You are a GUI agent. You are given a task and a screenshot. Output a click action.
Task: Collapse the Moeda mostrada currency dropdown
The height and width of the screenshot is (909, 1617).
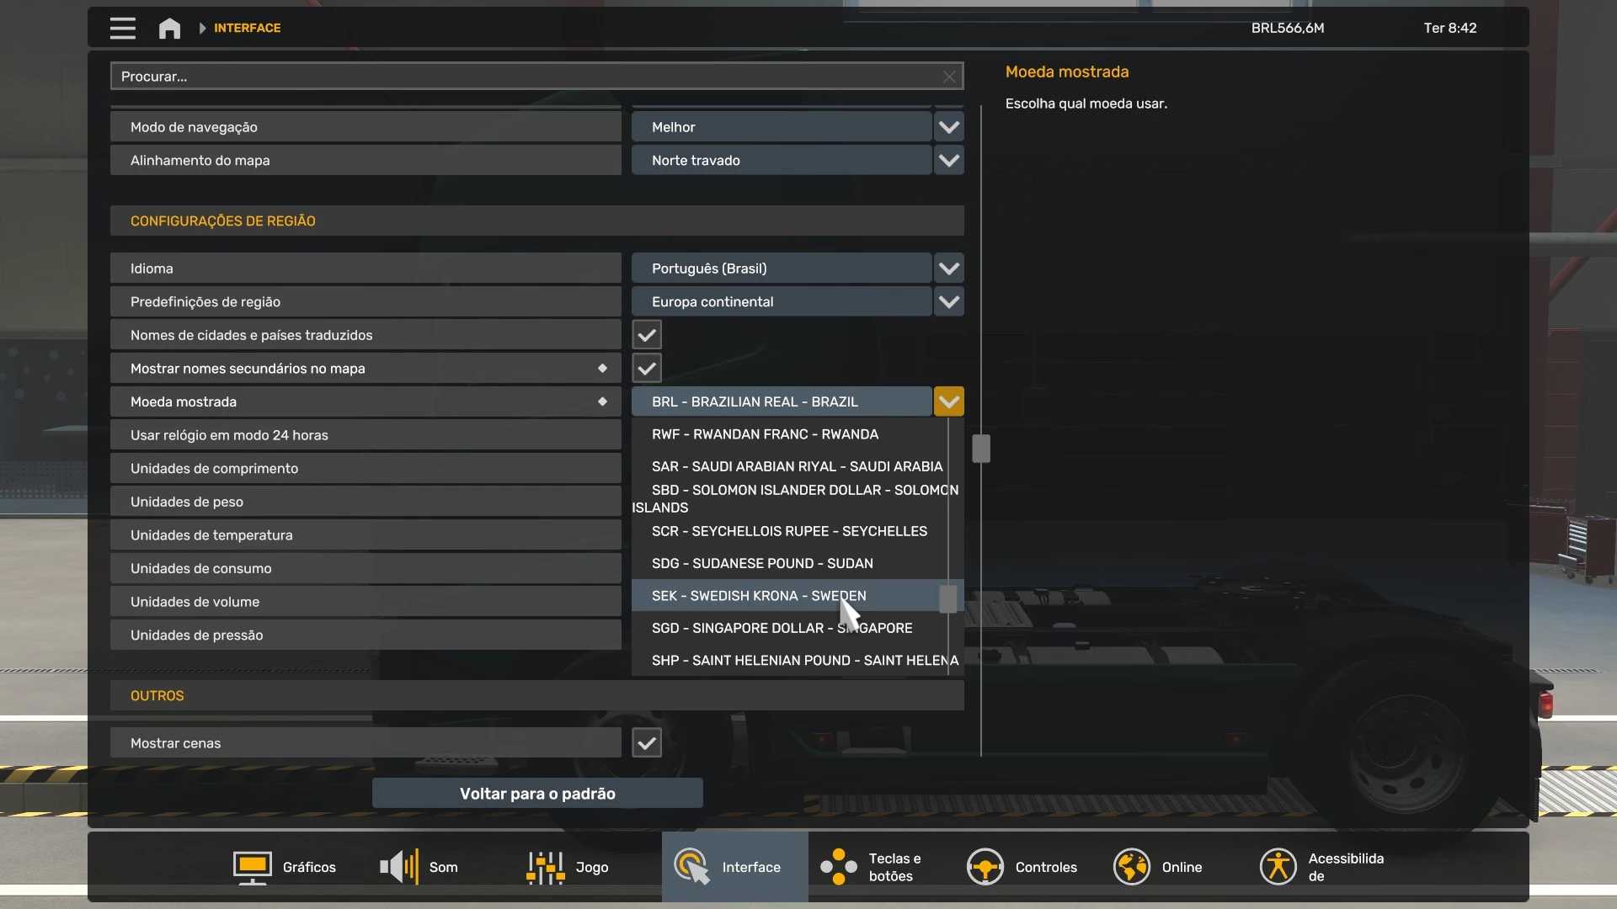[949, 402]
